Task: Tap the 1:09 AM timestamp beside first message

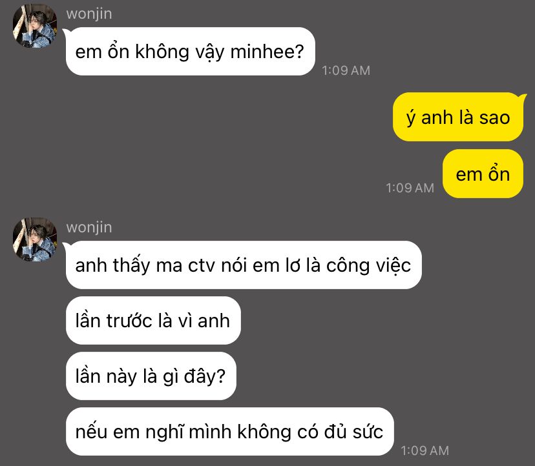Action: point(346,70)
